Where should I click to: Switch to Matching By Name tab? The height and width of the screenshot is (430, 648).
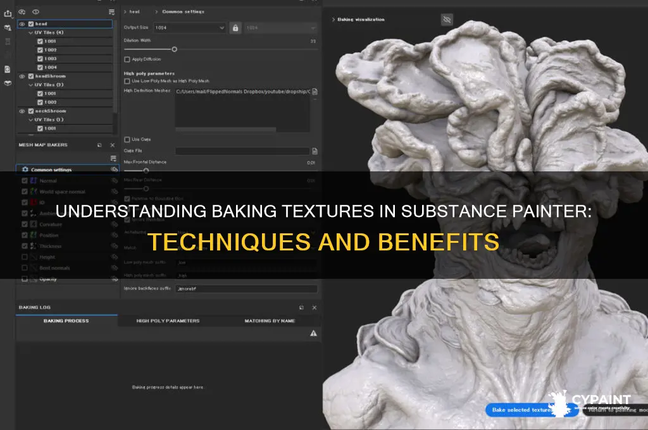[x=270, y=321]
